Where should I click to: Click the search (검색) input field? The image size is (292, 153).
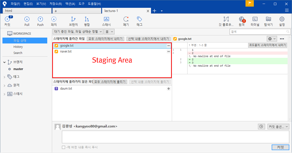click(x=260, y=32)
